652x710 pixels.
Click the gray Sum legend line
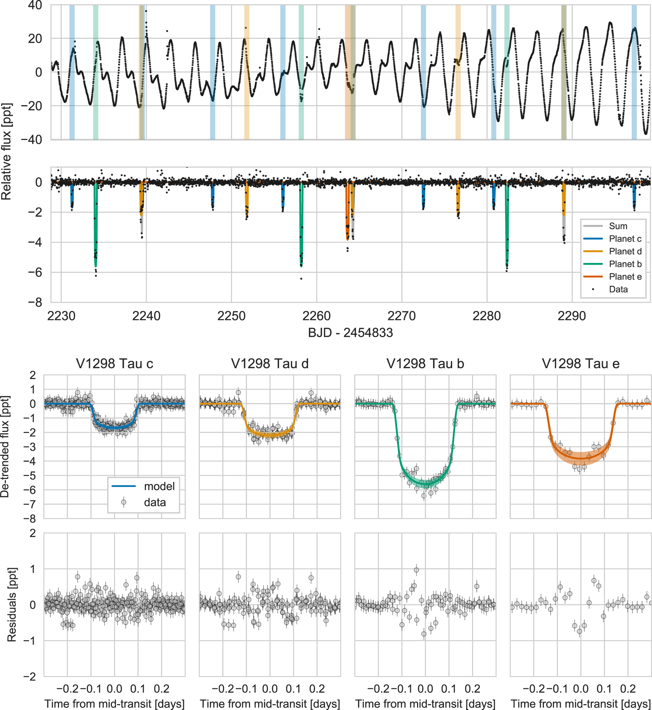tap(593, 226)
